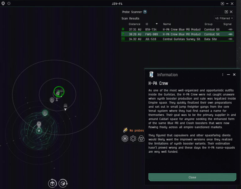Click the gray crosshair marker on the map
The height and width of the screenshot is (189, 241).
point(39,123)
